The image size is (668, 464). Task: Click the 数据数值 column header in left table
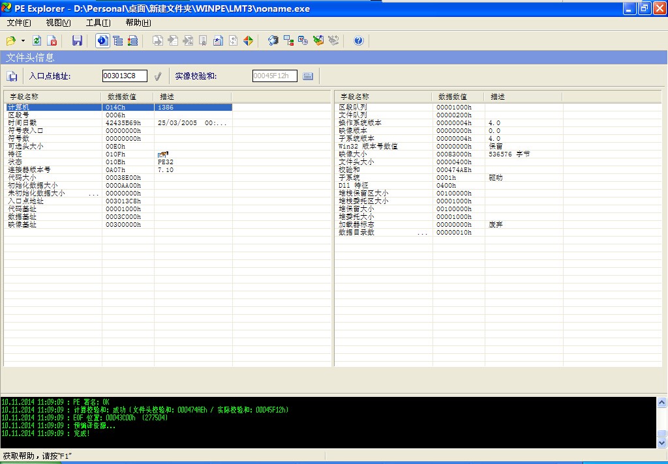pyautogui.click(x=127, y=96)
